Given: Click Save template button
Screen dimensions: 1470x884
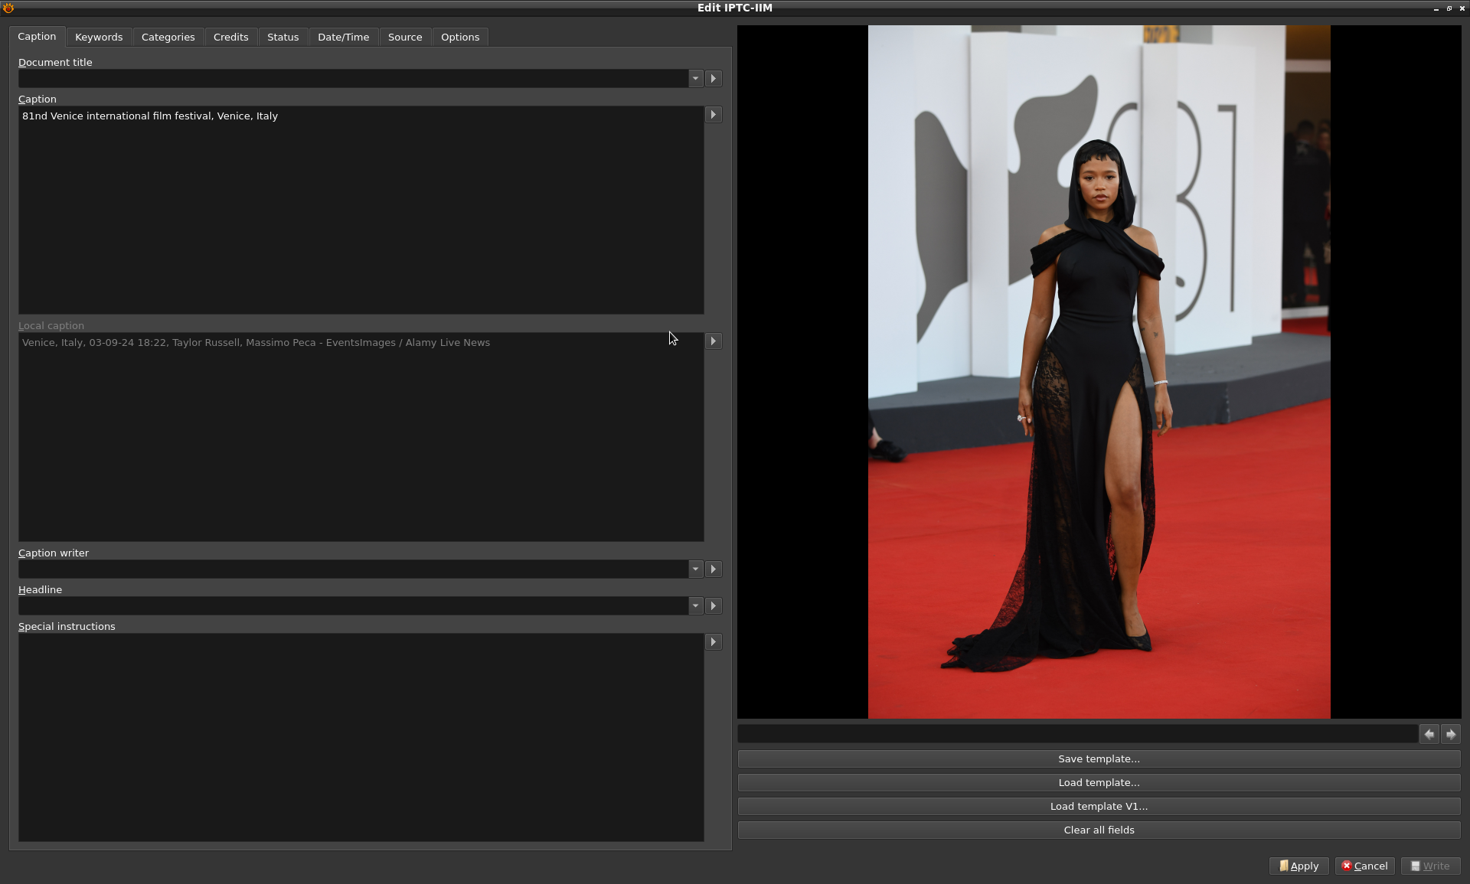Looking at the screenshot, I should pos(1099,759).
